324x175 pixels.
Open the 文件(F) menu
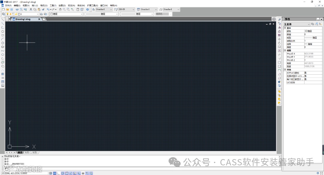coord(8,6)
